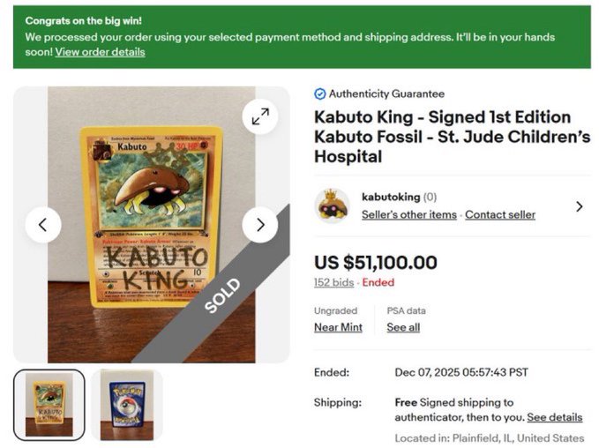
Task: Show the previous listing photo
Action: coord(43,225)
